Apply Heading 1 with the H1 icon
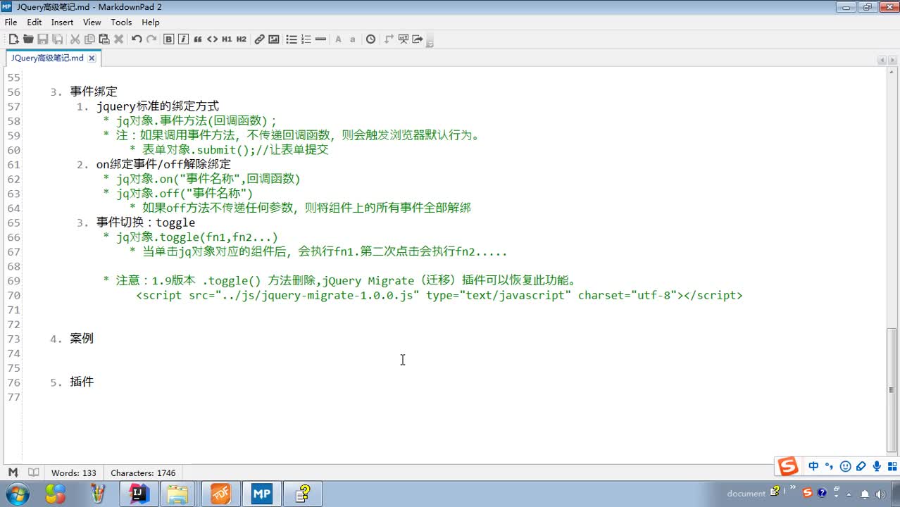This screenshot has height=507, width=900. (x=227, y=39)
